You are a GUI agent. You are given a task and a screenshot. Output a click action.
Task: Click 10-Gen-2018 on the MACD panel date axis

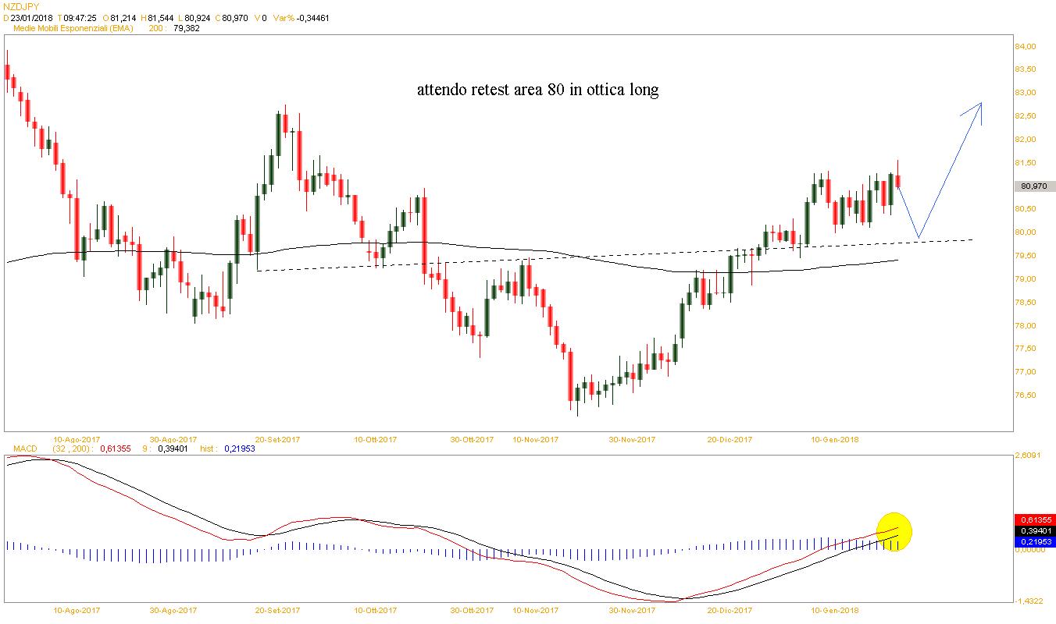click(x=836, y=610)
